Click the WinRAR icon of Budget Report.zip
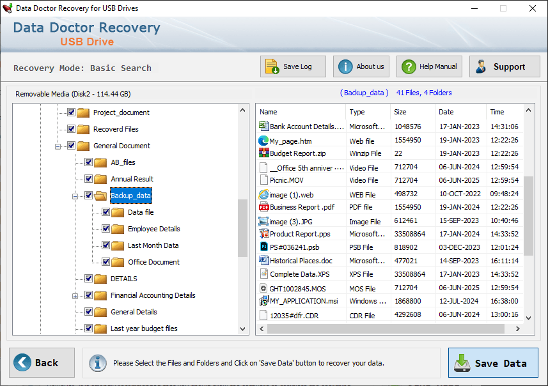This screenshot has width=548, height=386. pyautogui.click(x=263, y=153)
